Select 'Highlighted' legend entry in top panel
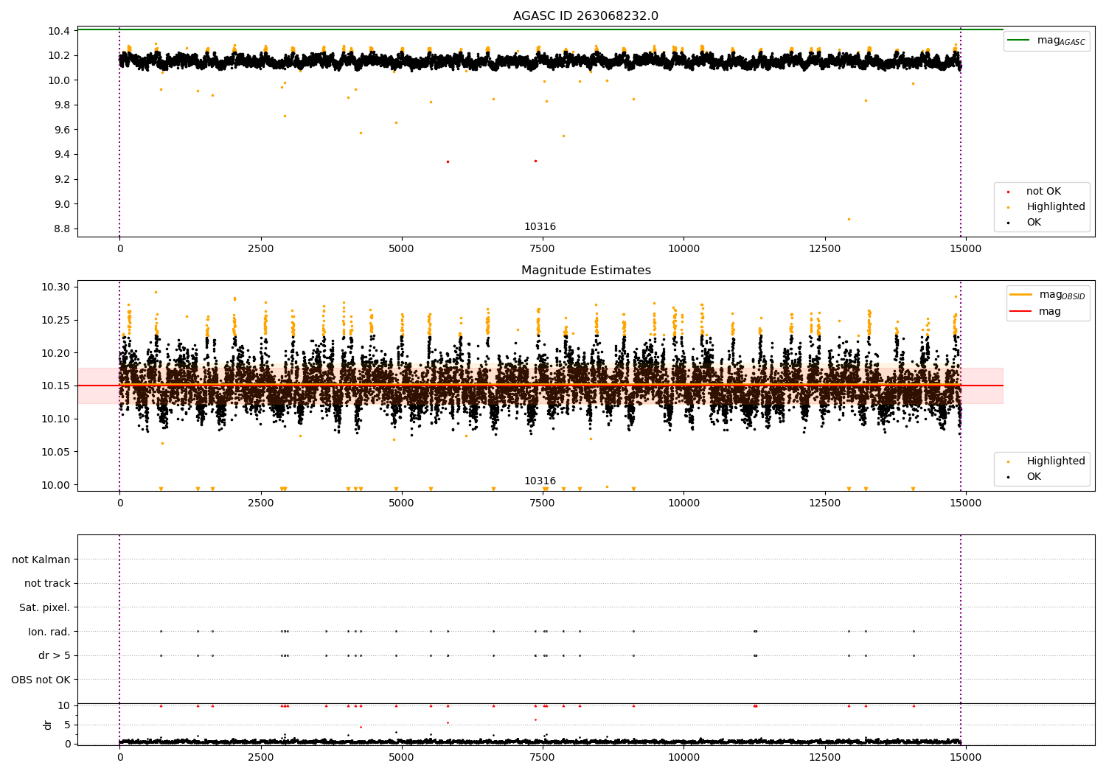The width and height of the screenshot is (1106, 774). 1055,207
